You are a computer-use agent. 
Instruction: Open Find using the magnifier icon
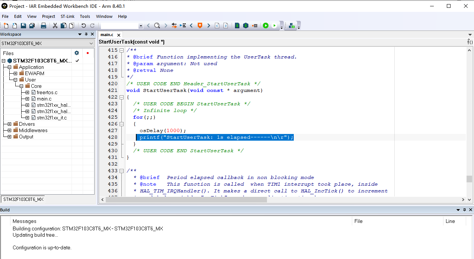tap(157, 26)
